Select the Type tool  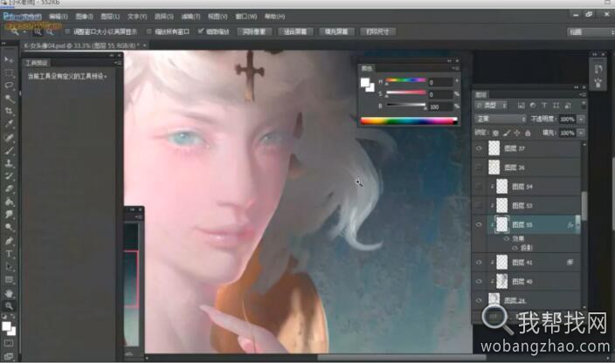[x=9, y=254]
